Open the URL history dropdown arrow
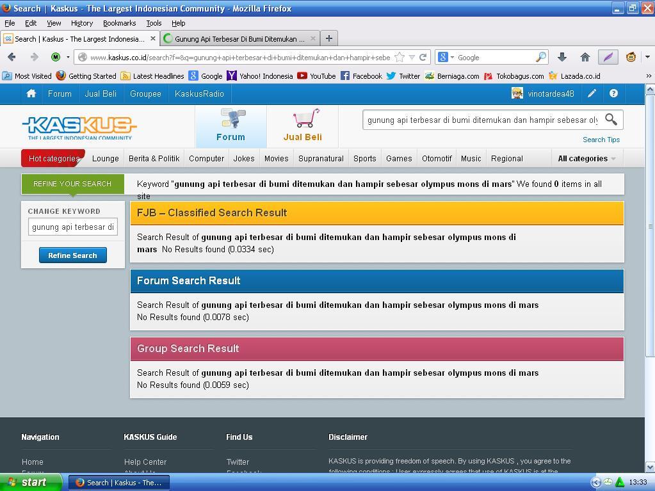The height and width of the screenshot is (491, 655). [412, 57]
